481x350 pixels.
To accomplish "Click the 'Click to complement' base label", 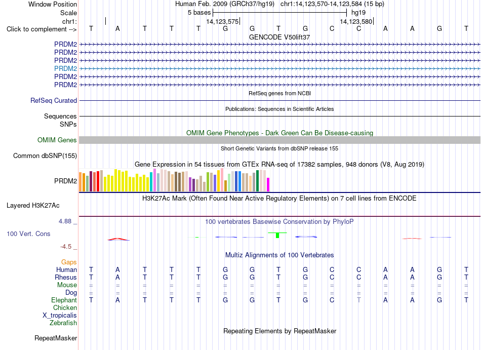I will pos(42,29).
